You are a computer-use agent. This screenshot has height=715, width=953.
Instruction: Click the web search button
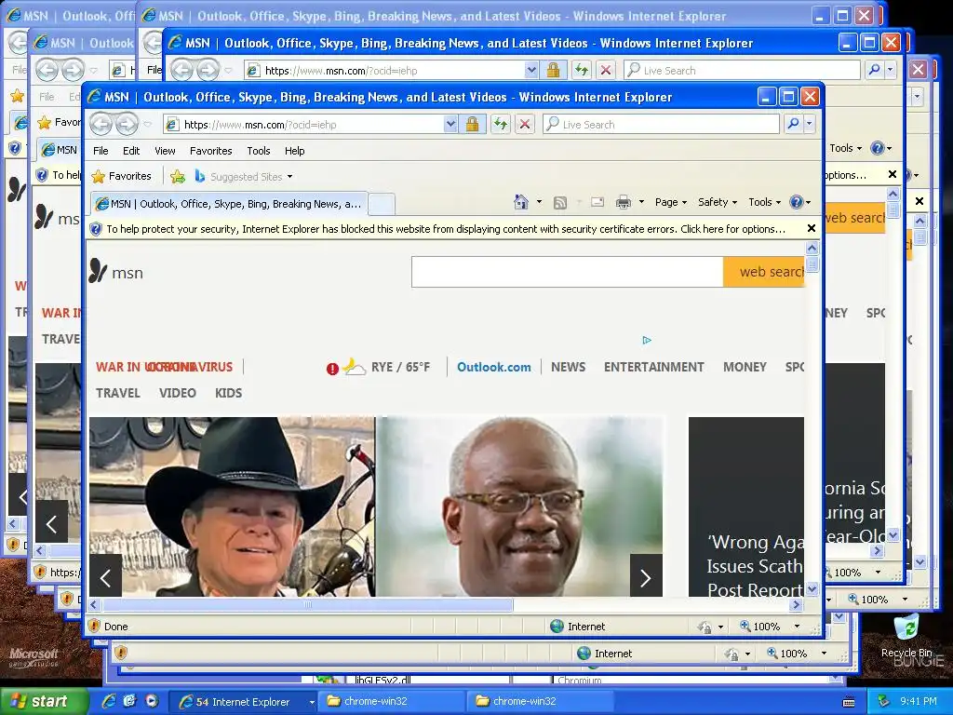763,272
